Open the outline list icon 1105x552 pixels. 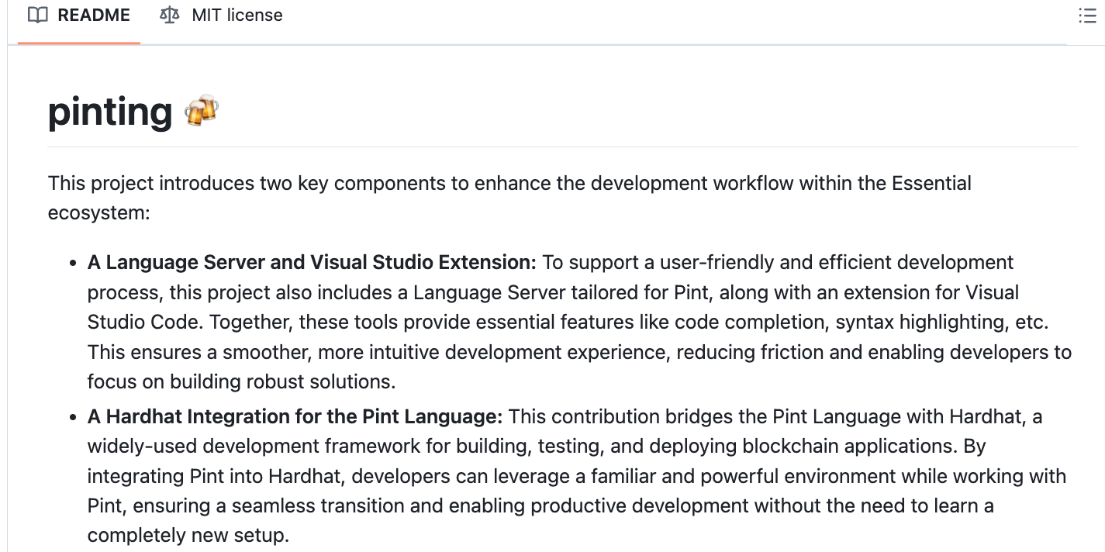pyautogui.click(x=1087, y=16)
